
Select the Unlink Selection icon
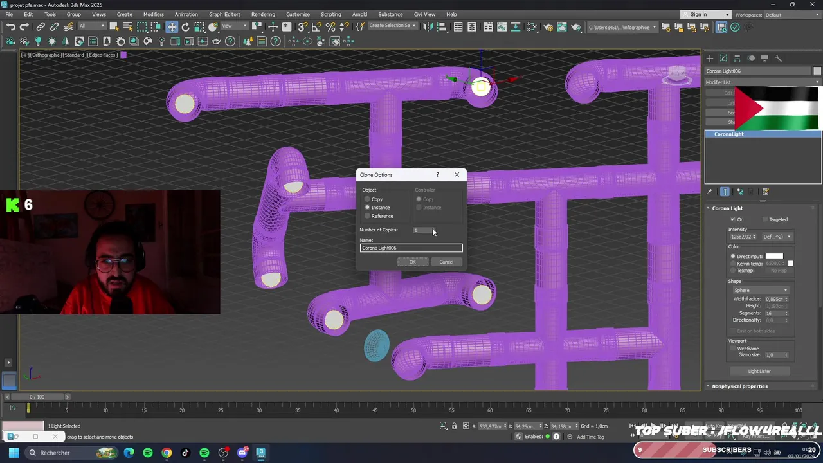[x=55, y=27]
